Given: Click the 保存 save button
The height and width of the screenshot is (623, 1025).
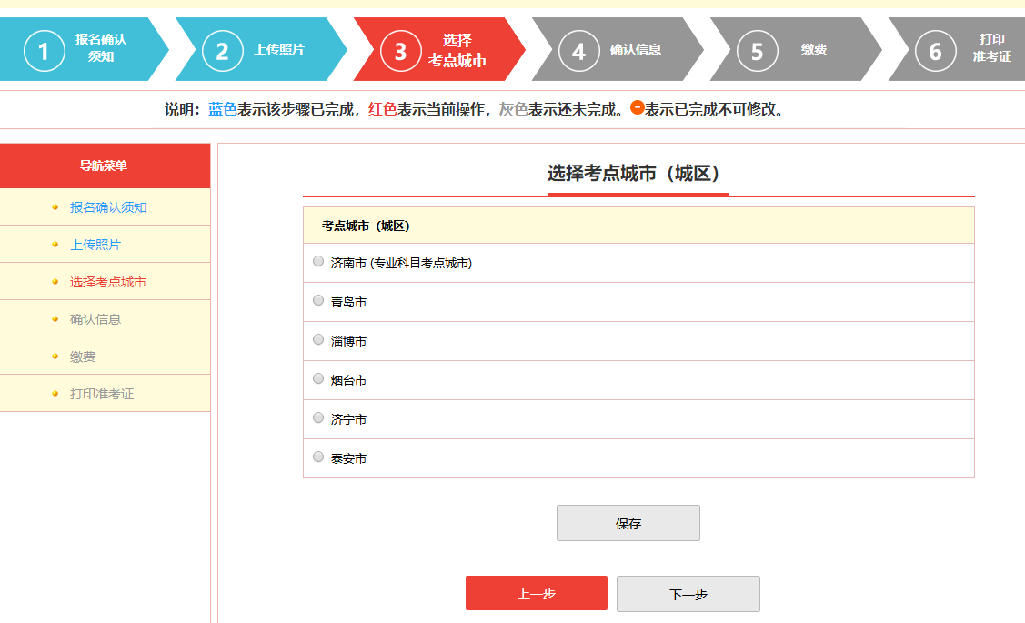Looking at the screenshot, I should pyautogui.click(x=628, y=523).
